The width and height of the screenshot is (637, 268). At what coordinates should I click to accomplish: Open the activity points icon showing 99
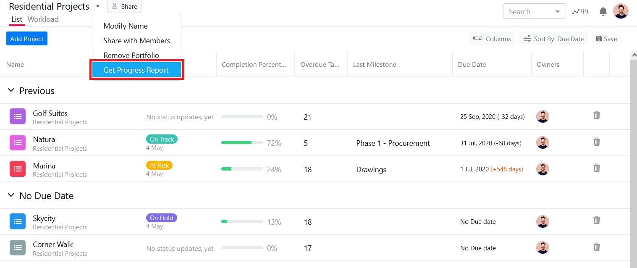(x=580, y=11)
